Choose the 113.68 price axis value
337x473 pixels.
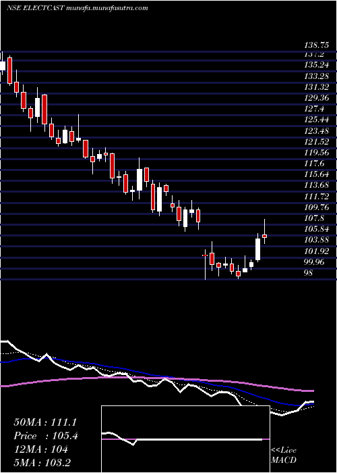click(317, 185)
